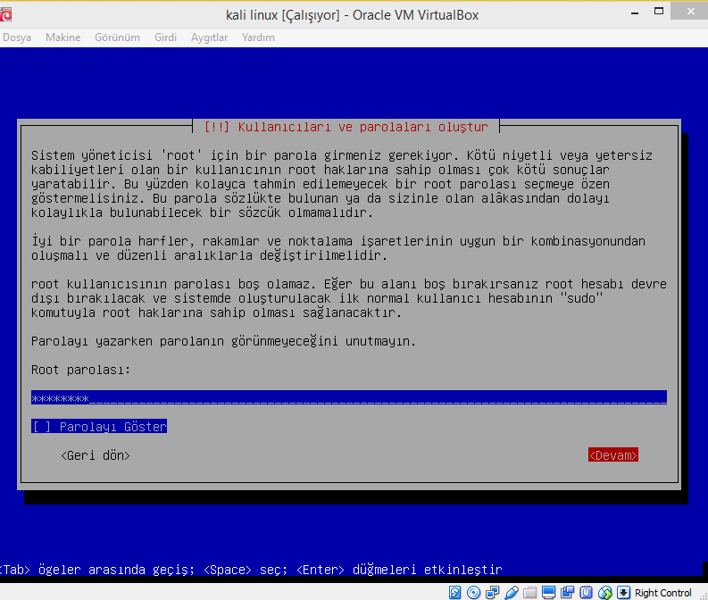
Task: Open the optical drive status icon
Action: pos(473,593)
